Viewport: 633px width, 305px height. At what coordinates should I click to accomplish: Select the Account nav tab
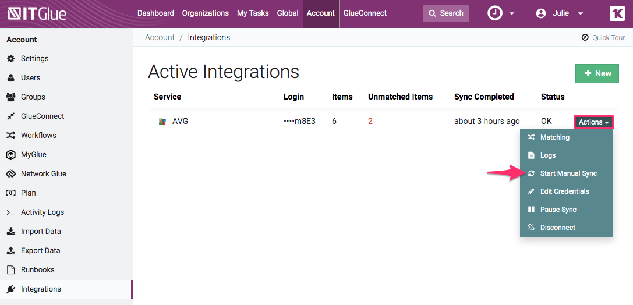[320, 14]
